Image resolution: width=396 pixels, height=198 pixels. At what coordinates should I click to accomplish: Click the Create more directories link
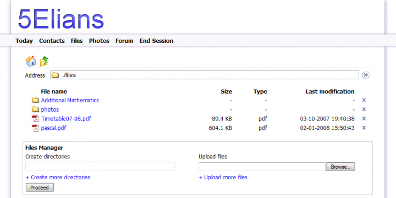(58, 177)
